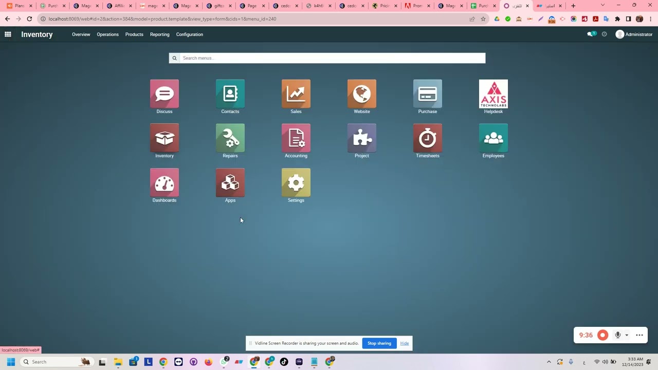Toggle the home menu grid icon
The image size is (658, 370).
(x=8, y=34)
